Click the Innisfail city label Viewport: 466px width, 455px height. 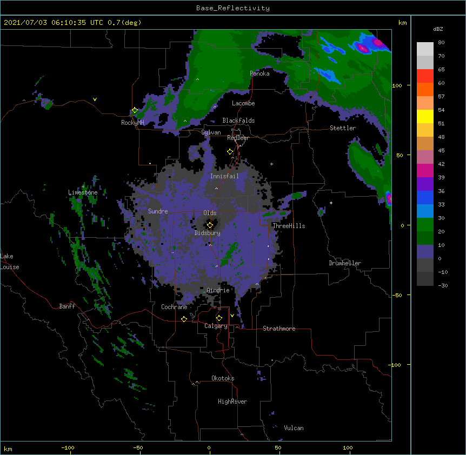pos(224,176)
